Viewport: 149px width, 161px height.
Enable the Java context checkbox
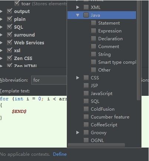pyautogui.click(x=86, y=15)
